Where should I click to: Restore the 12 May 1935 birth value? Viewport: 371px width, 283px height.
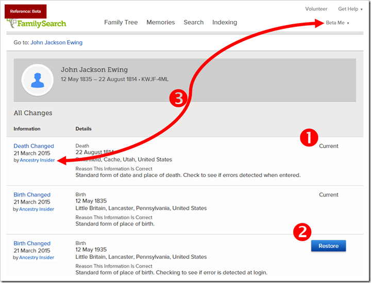[x=328, y=246]
